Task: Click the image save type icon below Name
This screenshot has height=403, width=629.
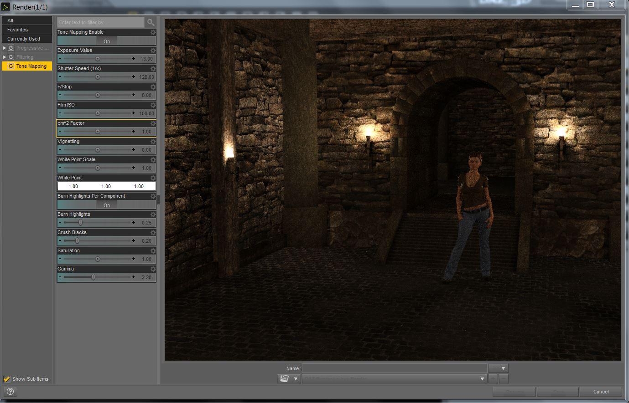Action: [284, 378]
